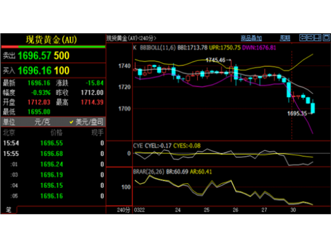This screenshot has height=248, width=331.
Task: Click the 现货黄金(AU) title header
Action: point(51,40)
